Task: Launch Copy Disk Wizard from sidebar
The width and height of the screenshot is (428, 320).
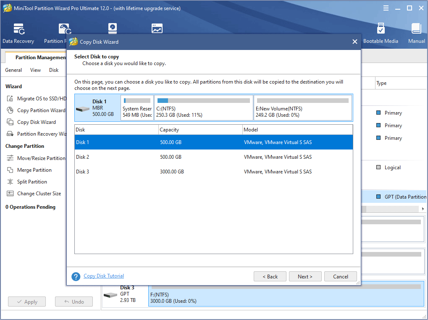Action: 32,122
